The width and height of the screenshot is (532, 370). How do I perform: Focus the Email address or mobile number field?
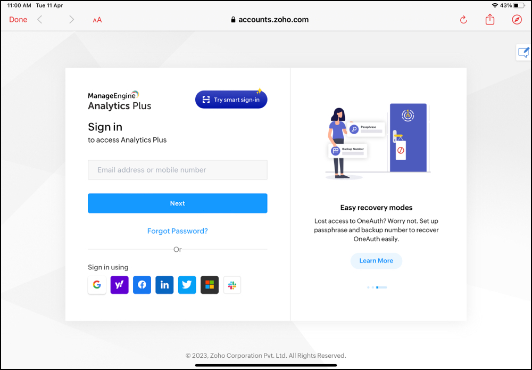point(178,170)
